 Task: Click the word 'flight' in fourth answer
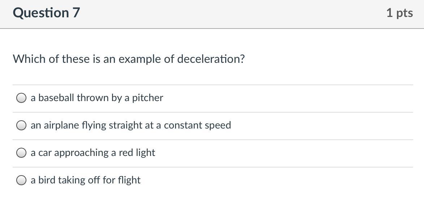tap(129, 180)
